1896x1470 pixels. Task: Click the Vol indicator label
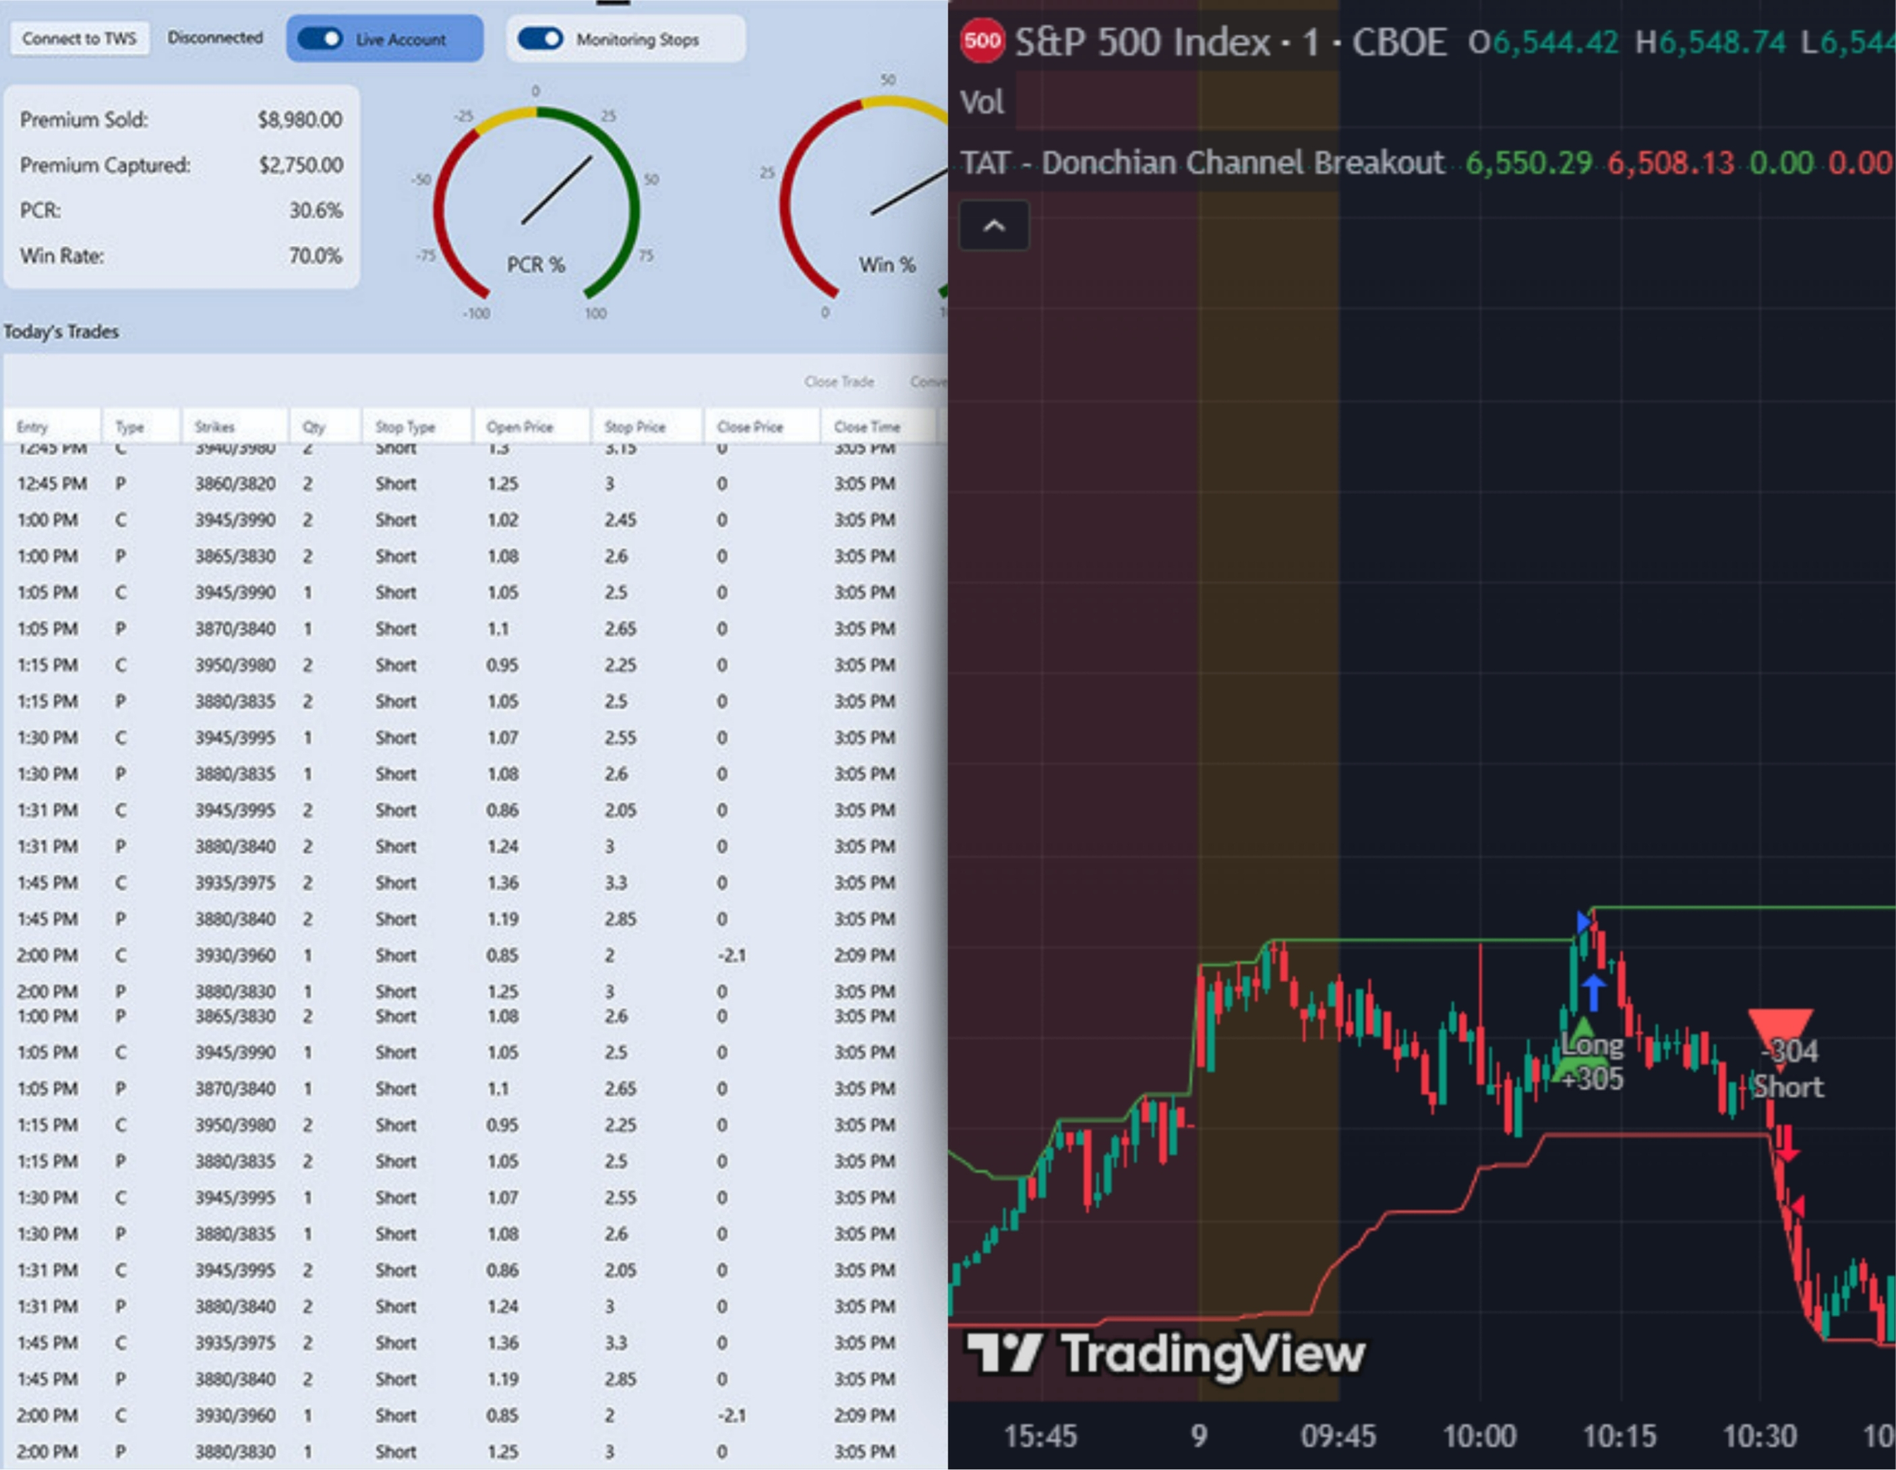(x=982, y=102)
